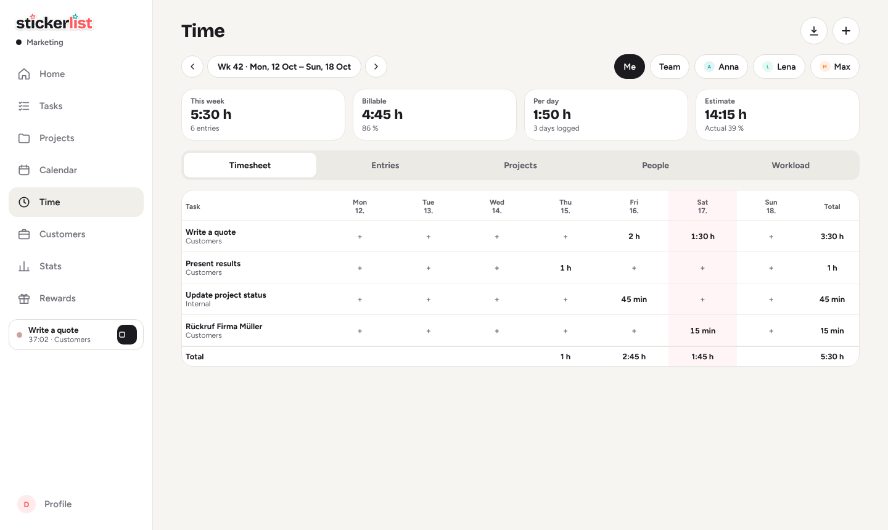Toggle the Me person filter

pos(630,67)
